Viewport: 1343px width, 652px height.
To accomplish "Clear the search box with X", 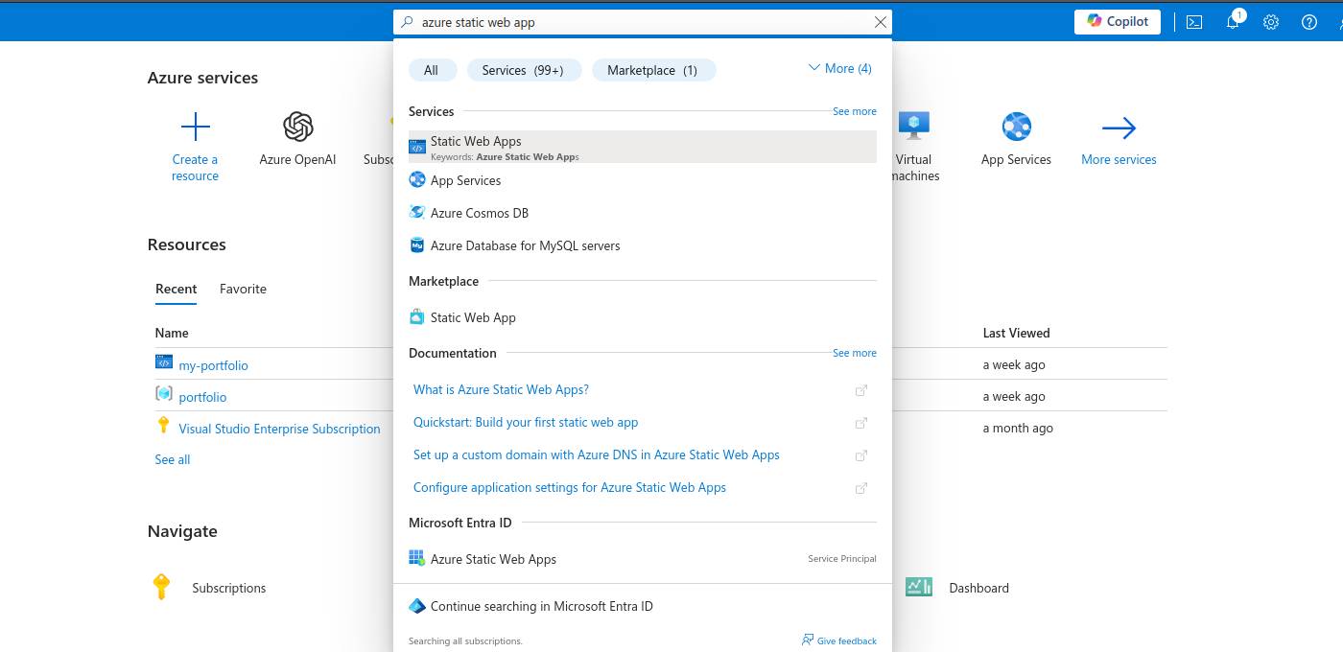I will (881, 22).
